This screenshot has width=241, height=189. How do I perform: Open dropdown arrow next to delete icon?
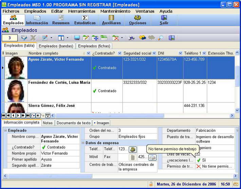click(x=122, y=38)
